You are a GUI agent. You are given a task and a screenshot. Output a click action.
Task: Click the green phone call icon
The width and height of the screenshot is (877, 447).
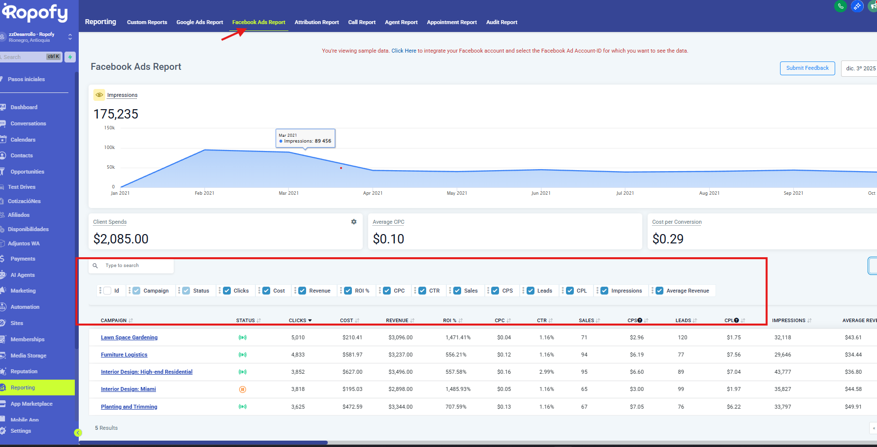[841, 6]
